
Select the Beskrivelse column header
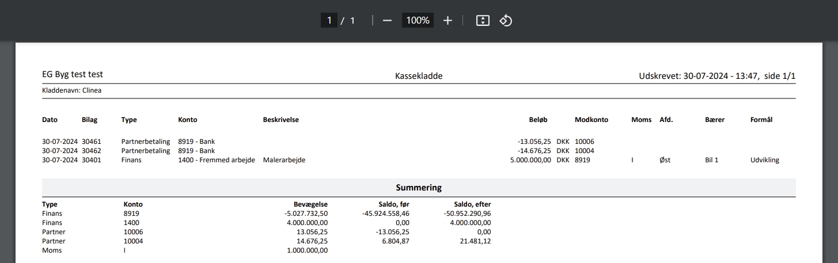click(x=280, y=120)
